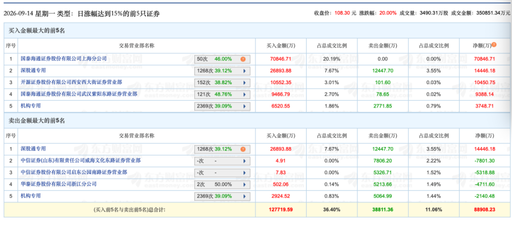Screen dimensions: 512x234
Task: Click the 6520.55 buy amount cell
Action: (281, 106)
